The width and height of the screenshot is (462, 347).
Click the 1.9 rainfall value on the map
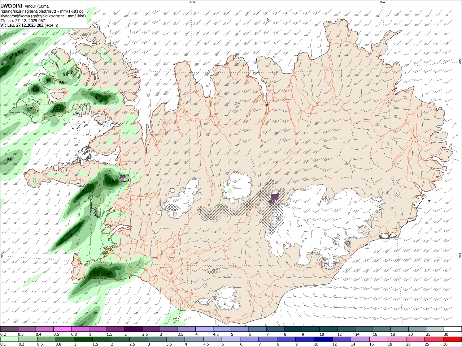pyautogui.click(x=69, y=235)
